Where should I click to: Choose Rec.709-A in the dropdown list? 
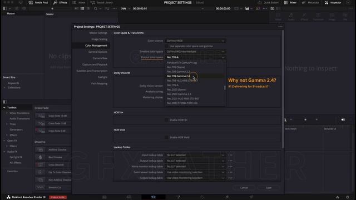pos(173,85)
